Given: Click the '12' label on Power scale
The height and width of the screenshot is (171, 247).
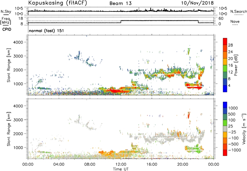Looking at the screenshot, I should [230, 72].
